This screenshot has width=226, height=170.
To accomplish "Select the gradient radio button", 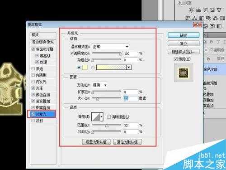I will [x=93, y=68].
